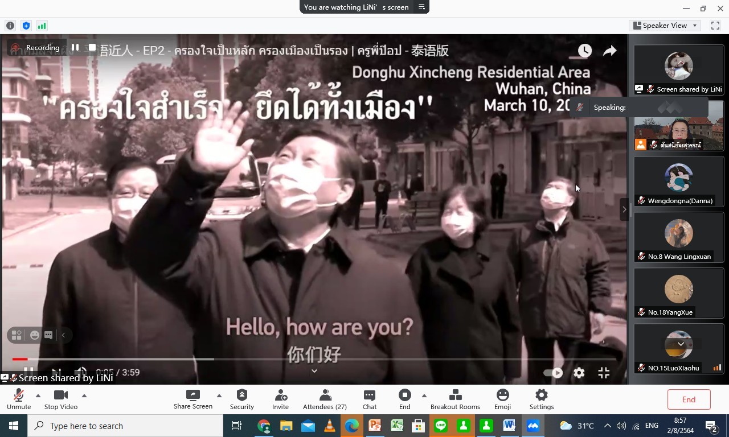
Task: Open LINE app from the taskbar
Action: 441,426
